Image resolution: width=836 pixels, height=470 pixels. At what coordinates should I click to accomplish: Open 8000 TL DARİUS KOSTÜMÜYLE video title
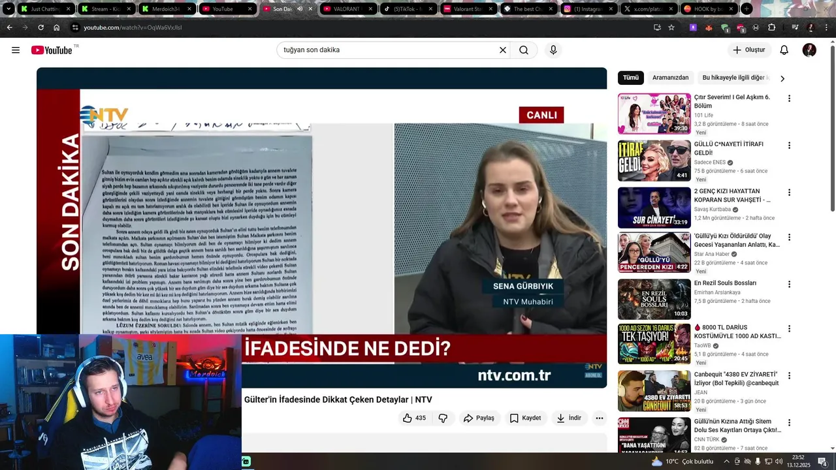tap(737, 332)
